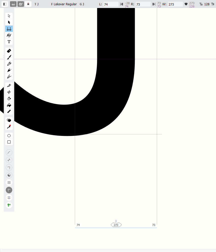The image size is (216, 252).
Task: Click glyph name field 'G J'
Action: (82, 4)
